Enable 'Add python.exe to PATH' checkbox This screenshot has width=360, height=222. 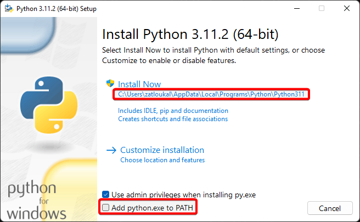pyautogui.click(x=106, y=208)
